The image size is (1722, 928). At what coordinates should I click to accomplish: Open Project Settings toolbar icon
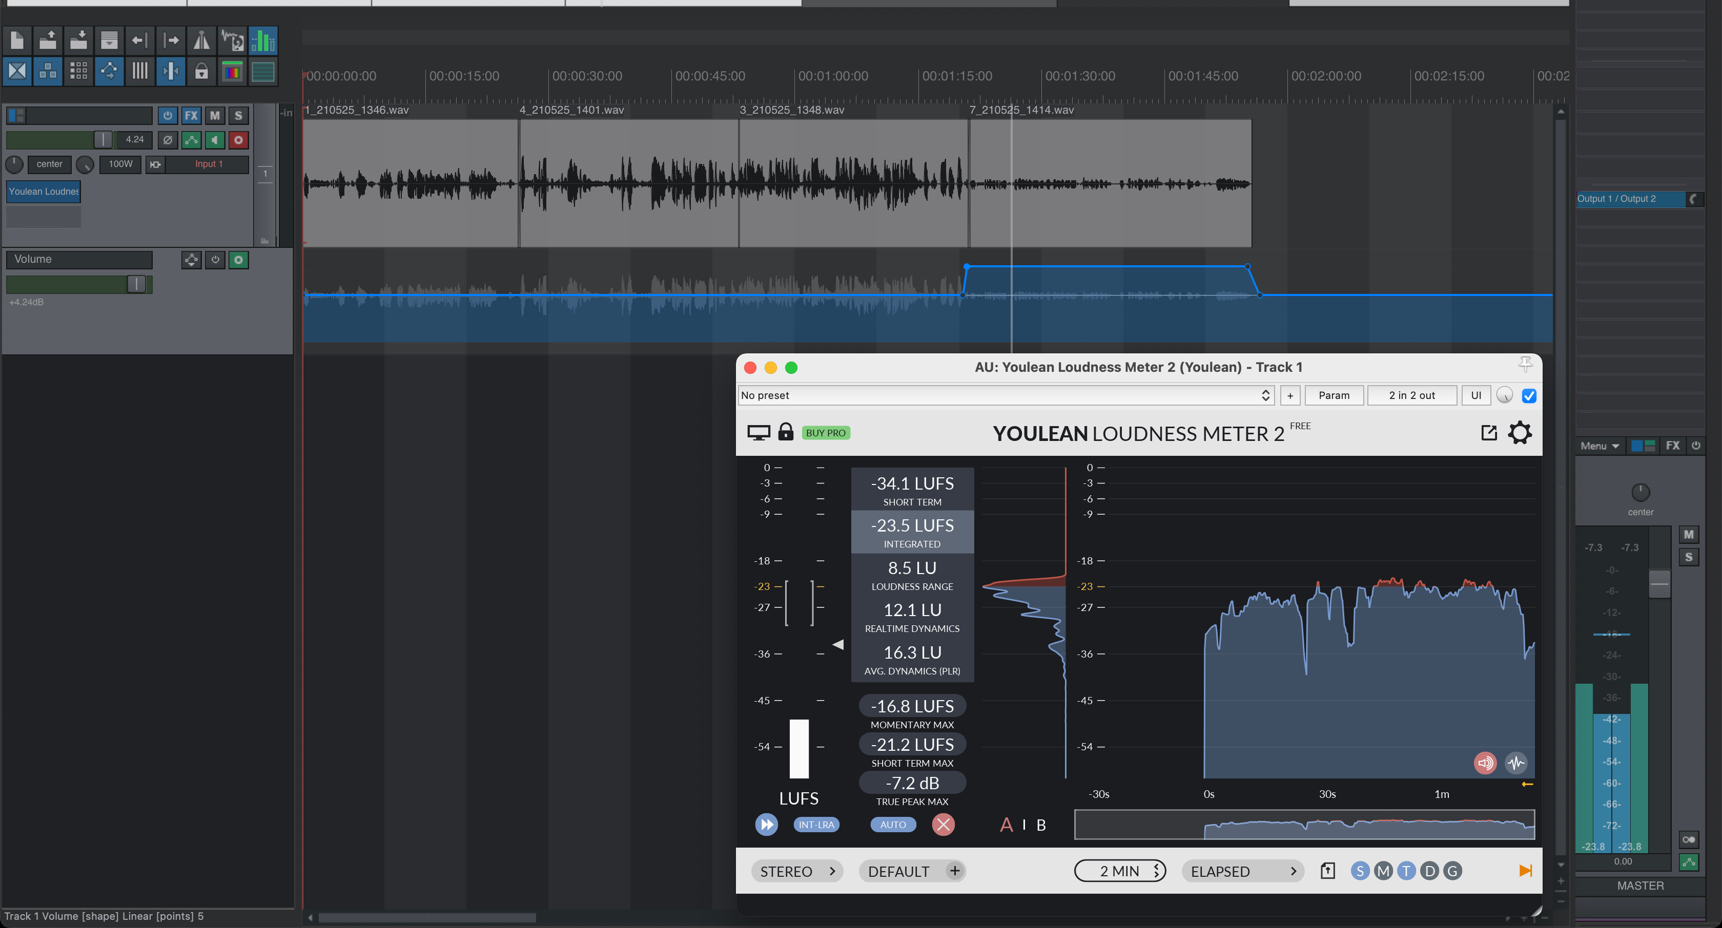(x=109, y=41)
